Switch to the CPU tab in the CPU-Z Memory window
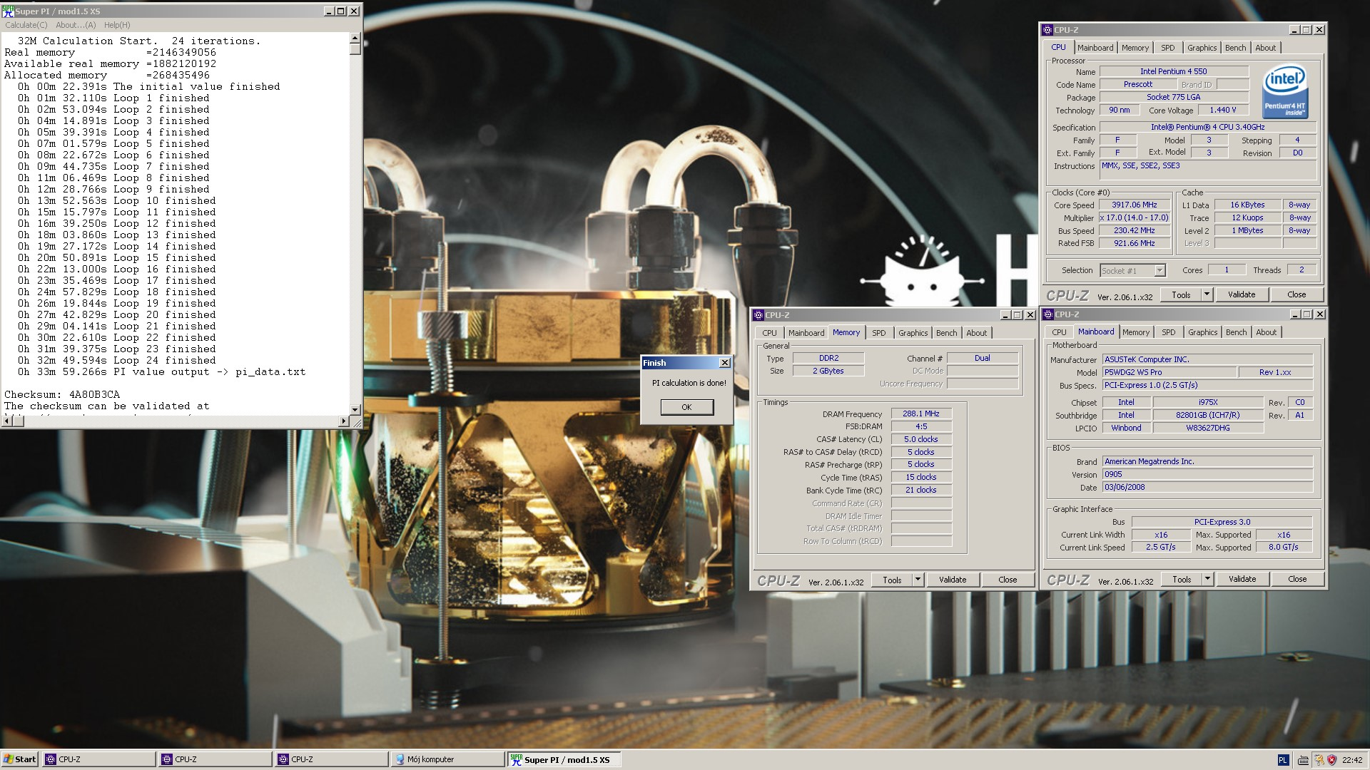The height and width of the screenshot is (770, 1370). (769, 333)
